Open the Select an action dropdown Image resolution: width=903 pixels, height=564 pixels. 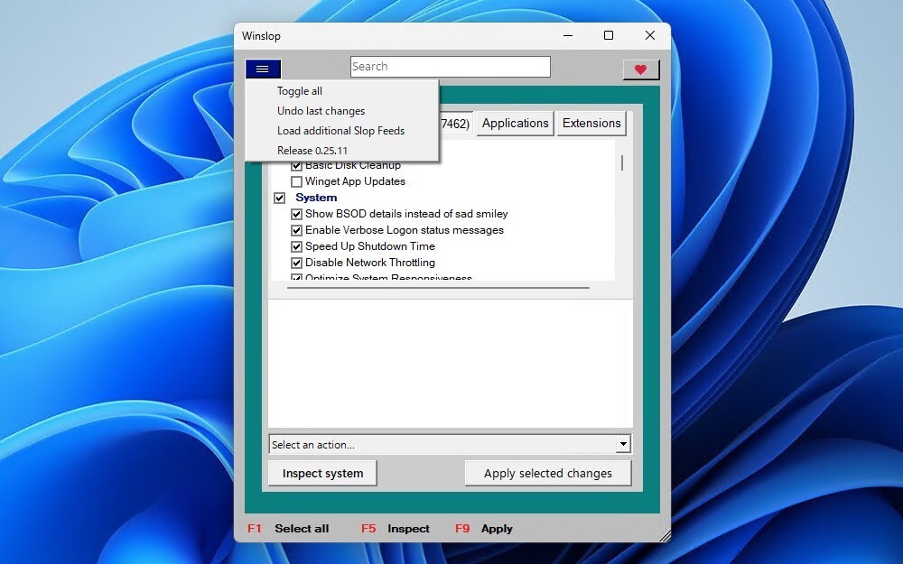(x=442, y=444)
